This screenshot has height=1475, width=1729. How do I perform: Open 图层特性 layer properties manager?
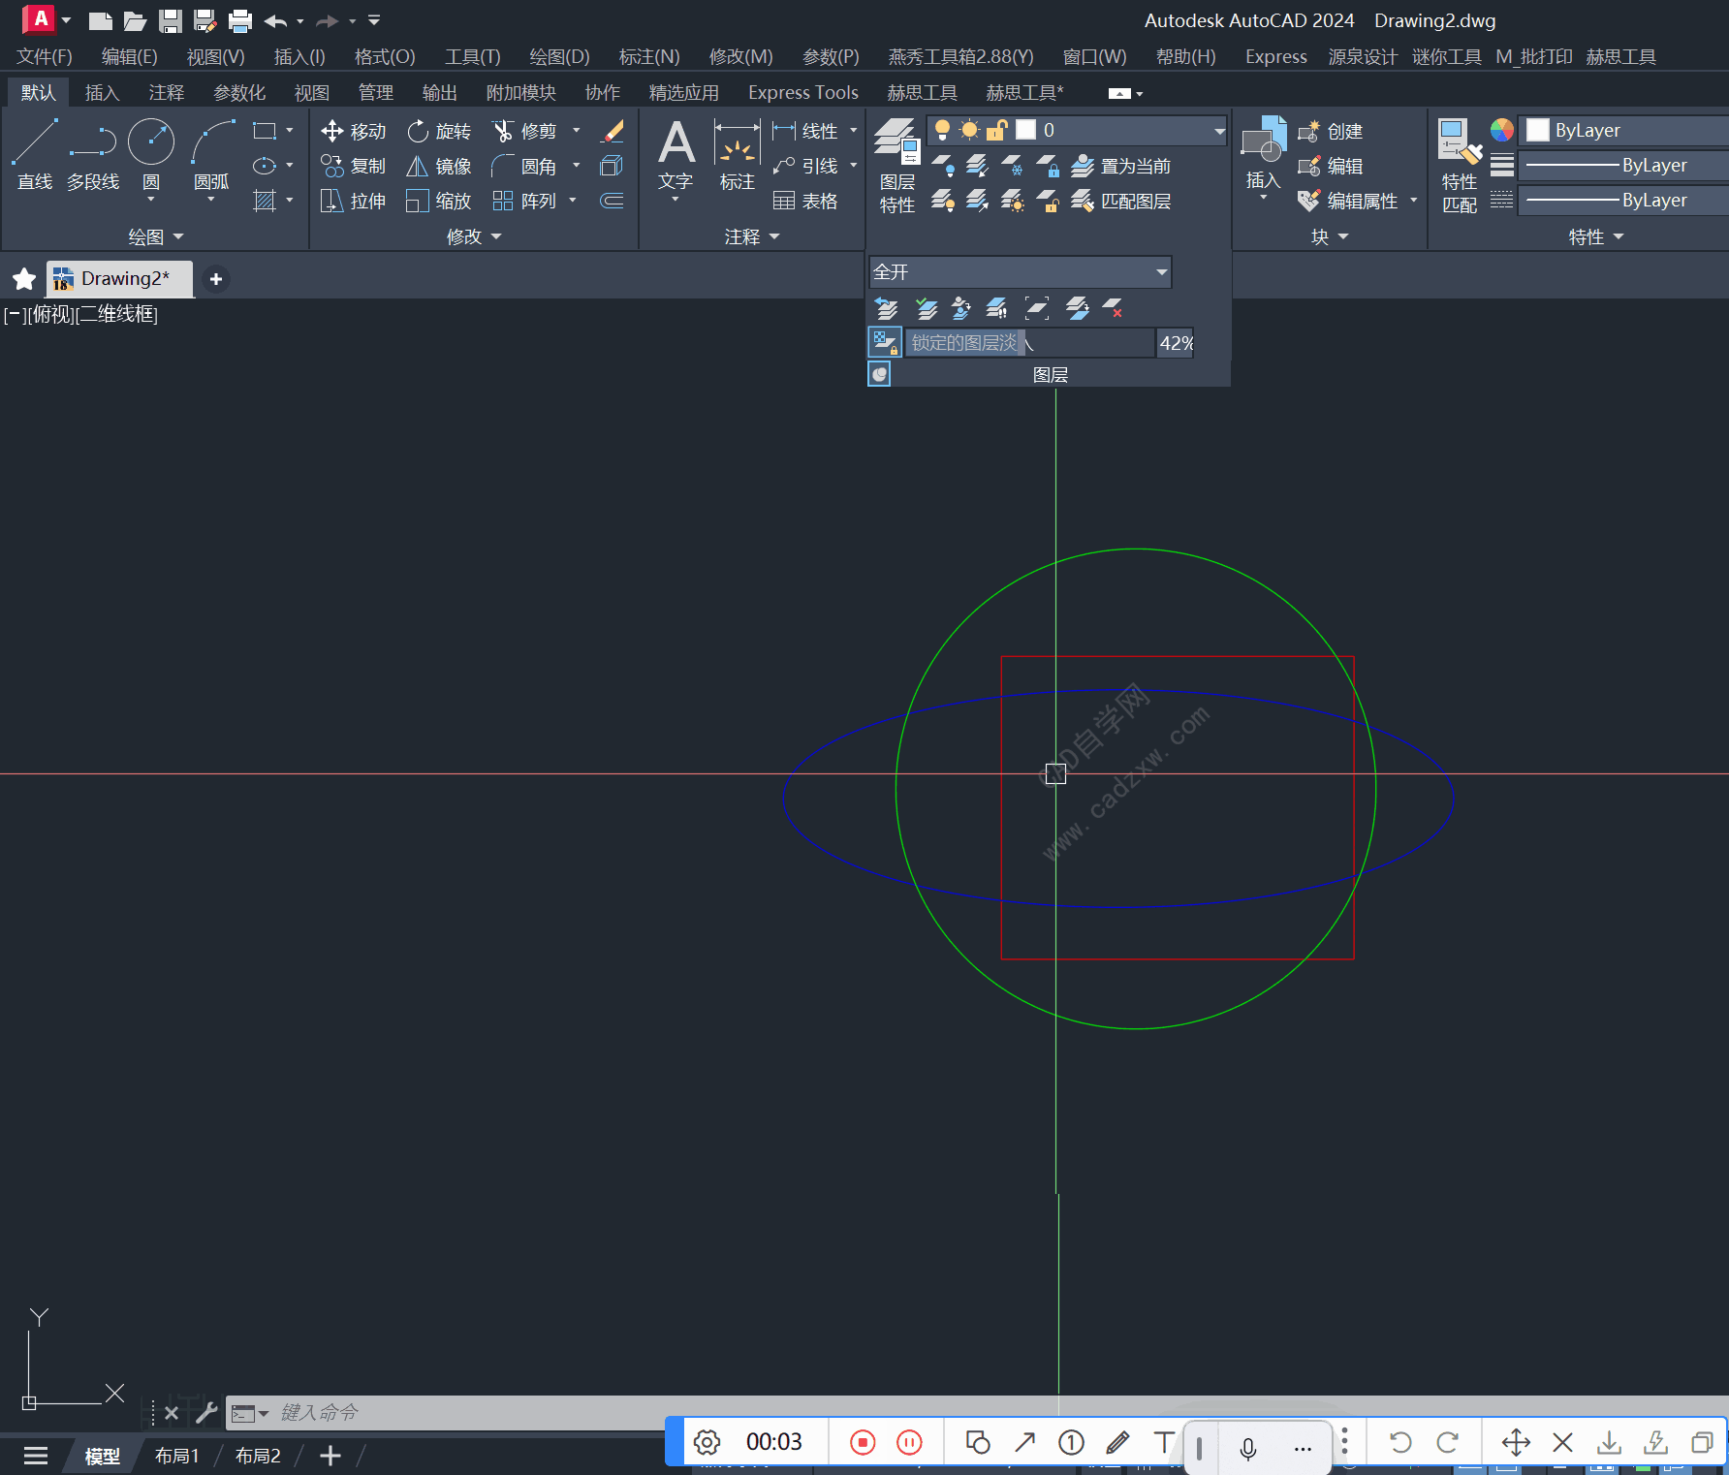897,165
